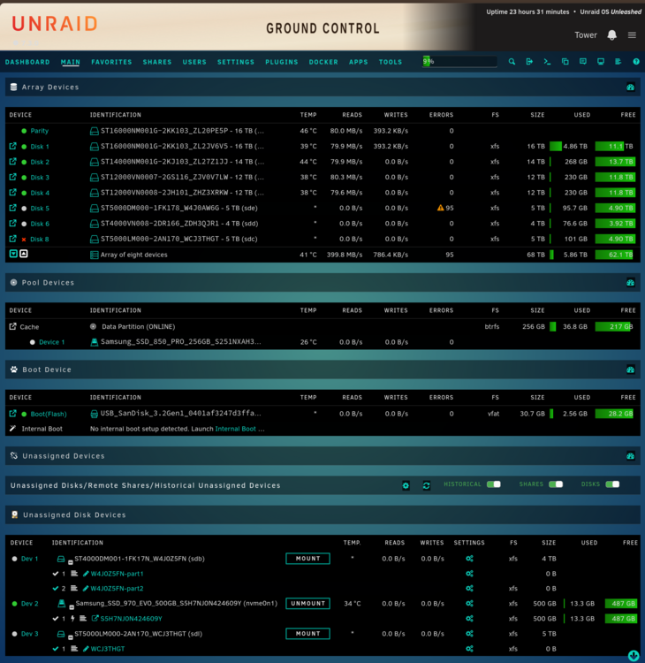
Task: Click the help question mark icon
Action: coord(636,62)
